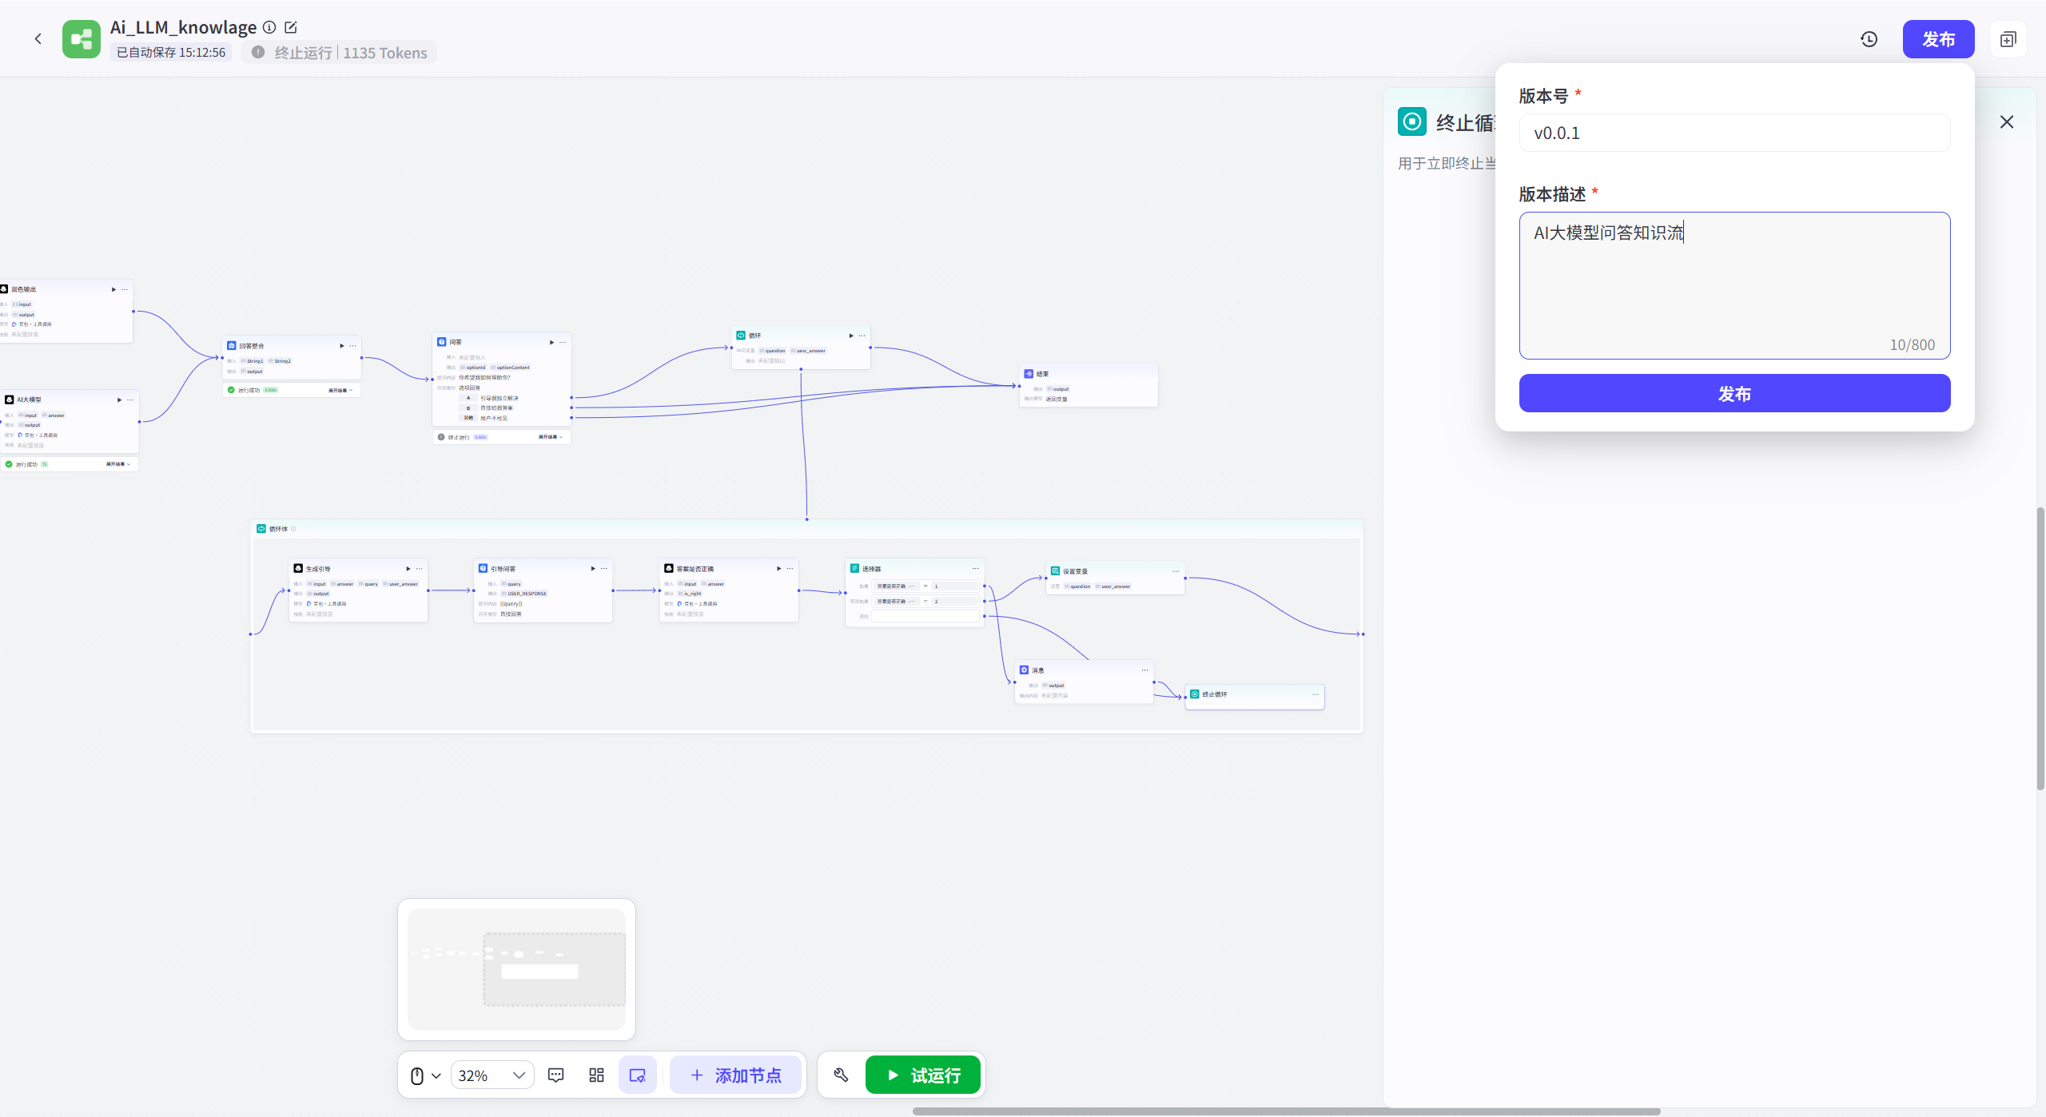Click 添加节点 button

pos(735,1075)
